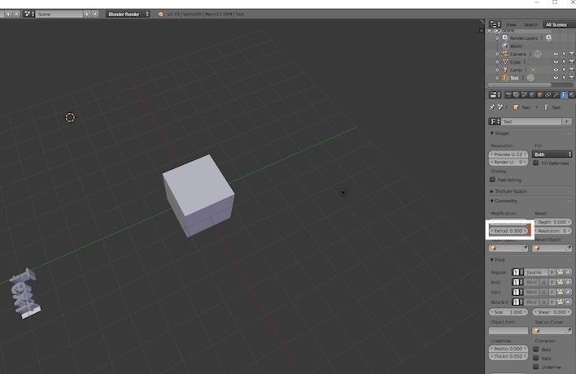Enable the Character Italic checkbox
576x374 pixels.
tap(535, 358)
